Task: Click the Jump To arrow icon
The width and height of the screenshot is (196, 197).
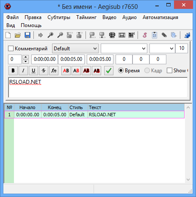Action: click(41, 35)
